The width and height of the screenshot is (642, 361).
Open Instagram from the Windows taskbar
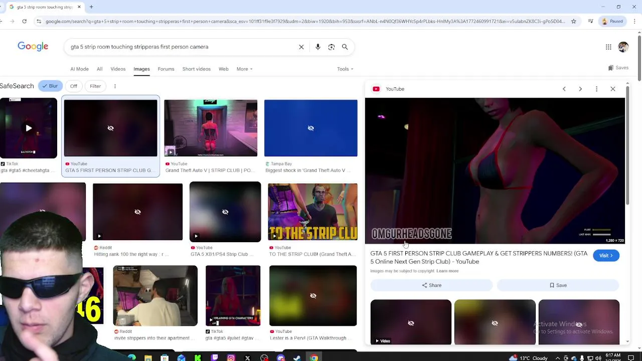pos(231,357)
